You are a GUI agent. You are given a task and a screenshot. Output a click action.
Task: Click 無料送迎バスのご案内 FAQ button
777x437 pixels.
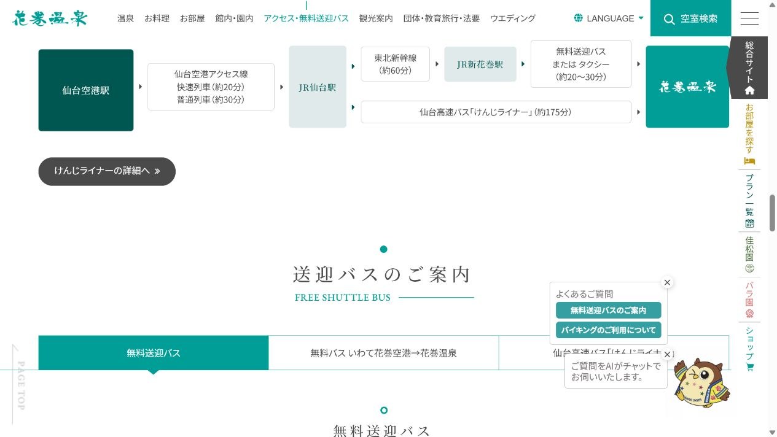coord(609,310)
